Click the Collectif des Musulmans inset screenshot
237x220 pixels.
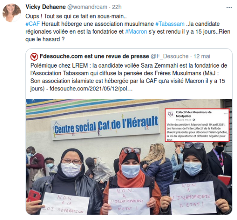tap(197, 125)
